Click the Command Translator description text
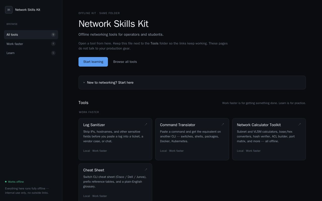This screenshot has height=201, width=322. click(x=190, y=136)
